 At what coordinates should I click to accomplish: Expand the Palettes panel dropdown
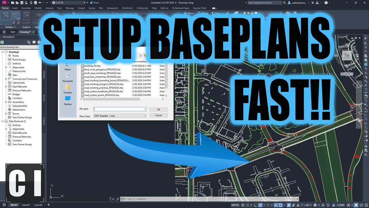[x=11, y=27]
